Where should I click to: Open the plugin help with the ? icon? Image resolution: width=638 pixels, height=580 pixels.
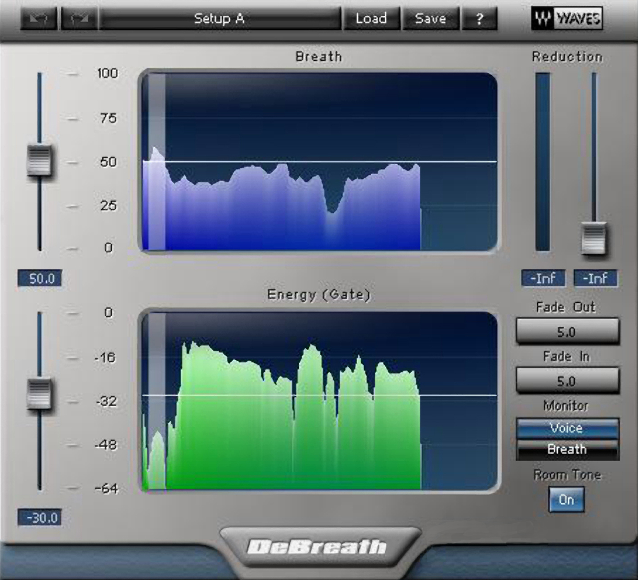click(x=480, y=18)
